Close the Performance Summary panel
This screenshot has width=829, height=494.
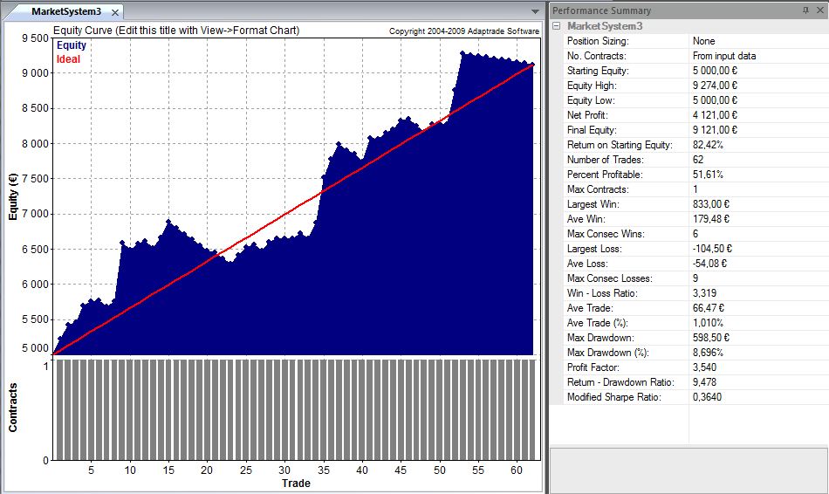click(x=819, y=10)
